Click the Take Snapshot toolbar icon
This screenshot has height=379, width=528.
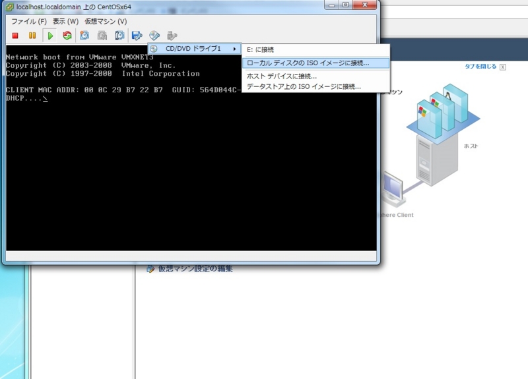(84, 36)
